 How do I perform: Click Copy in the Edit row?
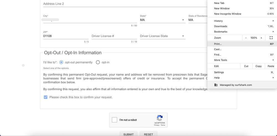(x=258, y=66)
